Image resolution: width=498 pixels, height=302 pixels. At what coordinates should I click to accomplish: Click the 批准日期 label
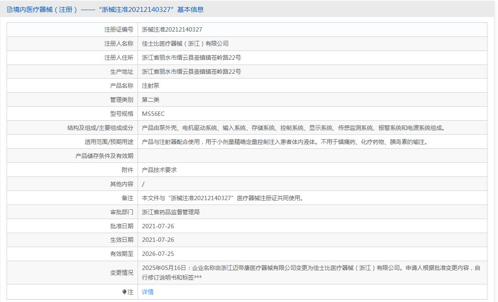coord(122,226)
